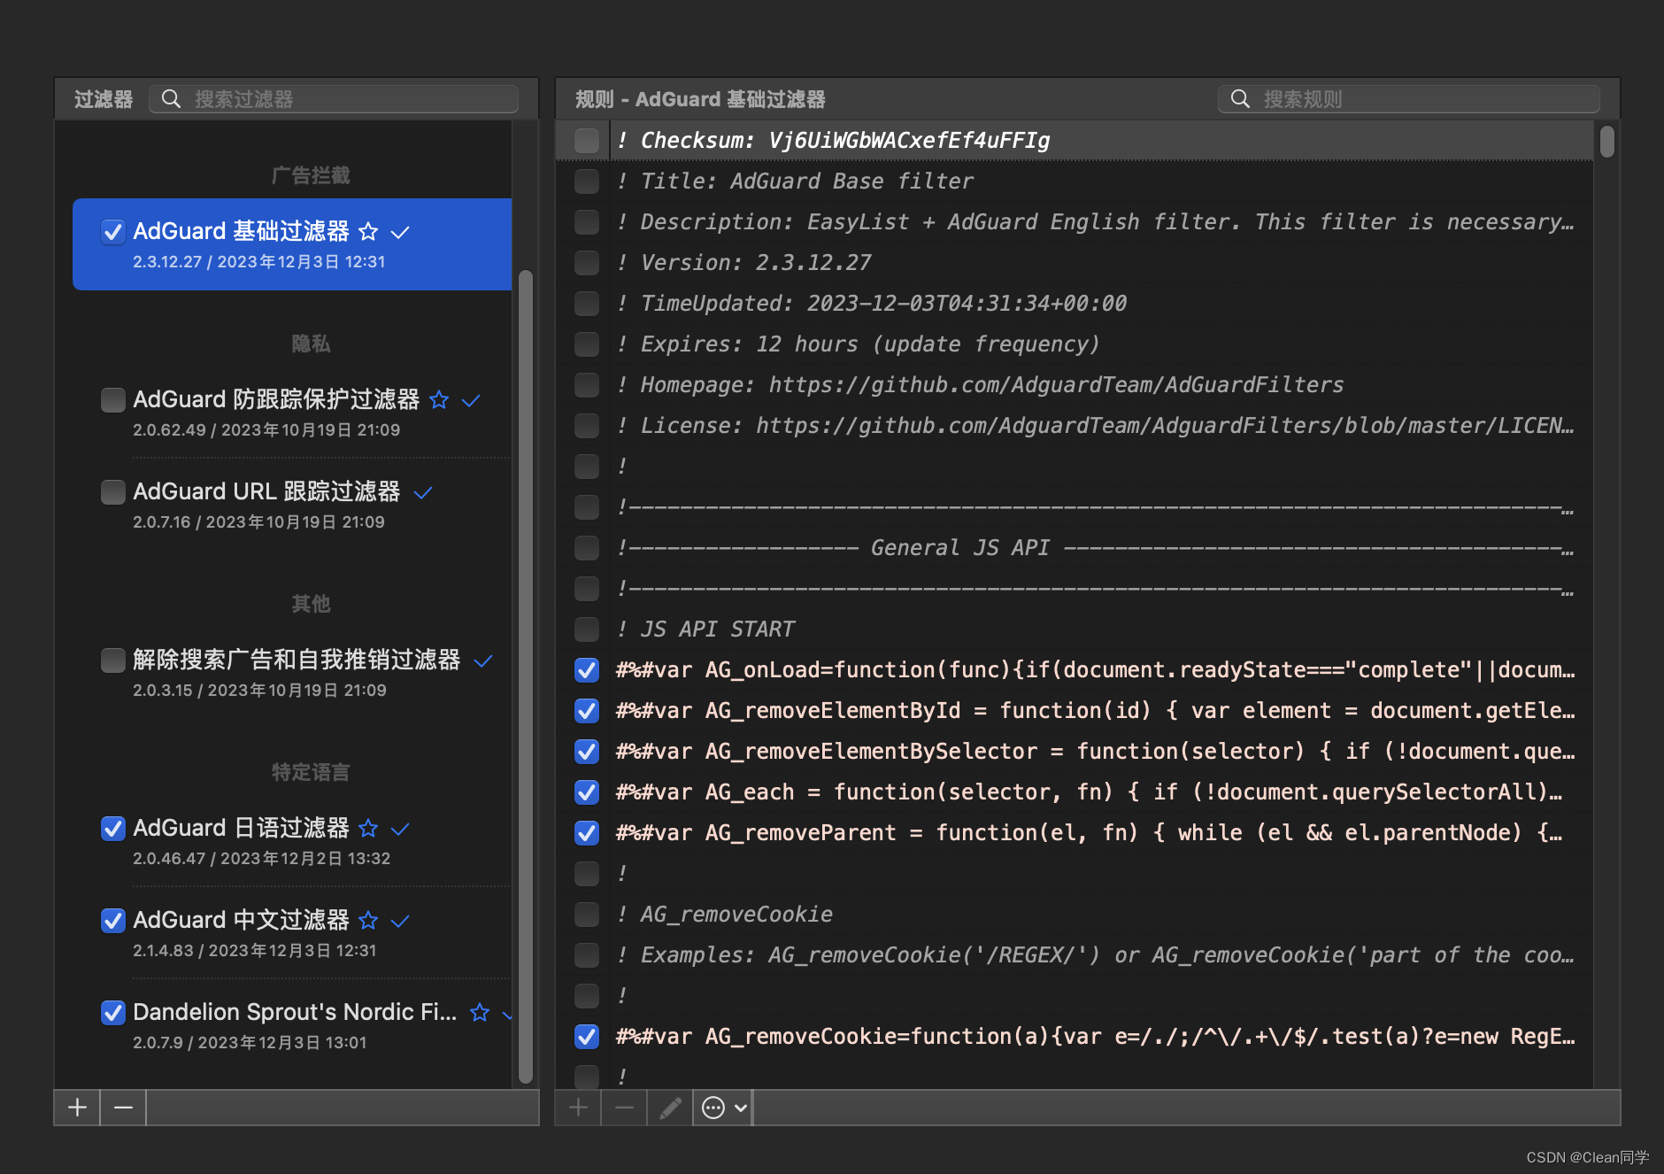Select the '! Expires: 12 hours' rule line
Image resolution: width=1664 pixels, height=1174 pixels.
click(1075, 344)
